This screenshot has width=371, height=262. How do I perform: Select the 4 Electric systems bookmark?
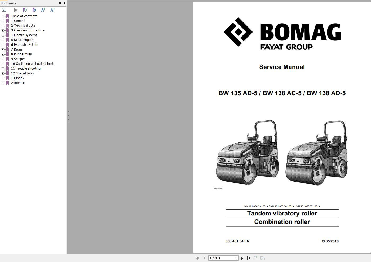coord(24,35)
